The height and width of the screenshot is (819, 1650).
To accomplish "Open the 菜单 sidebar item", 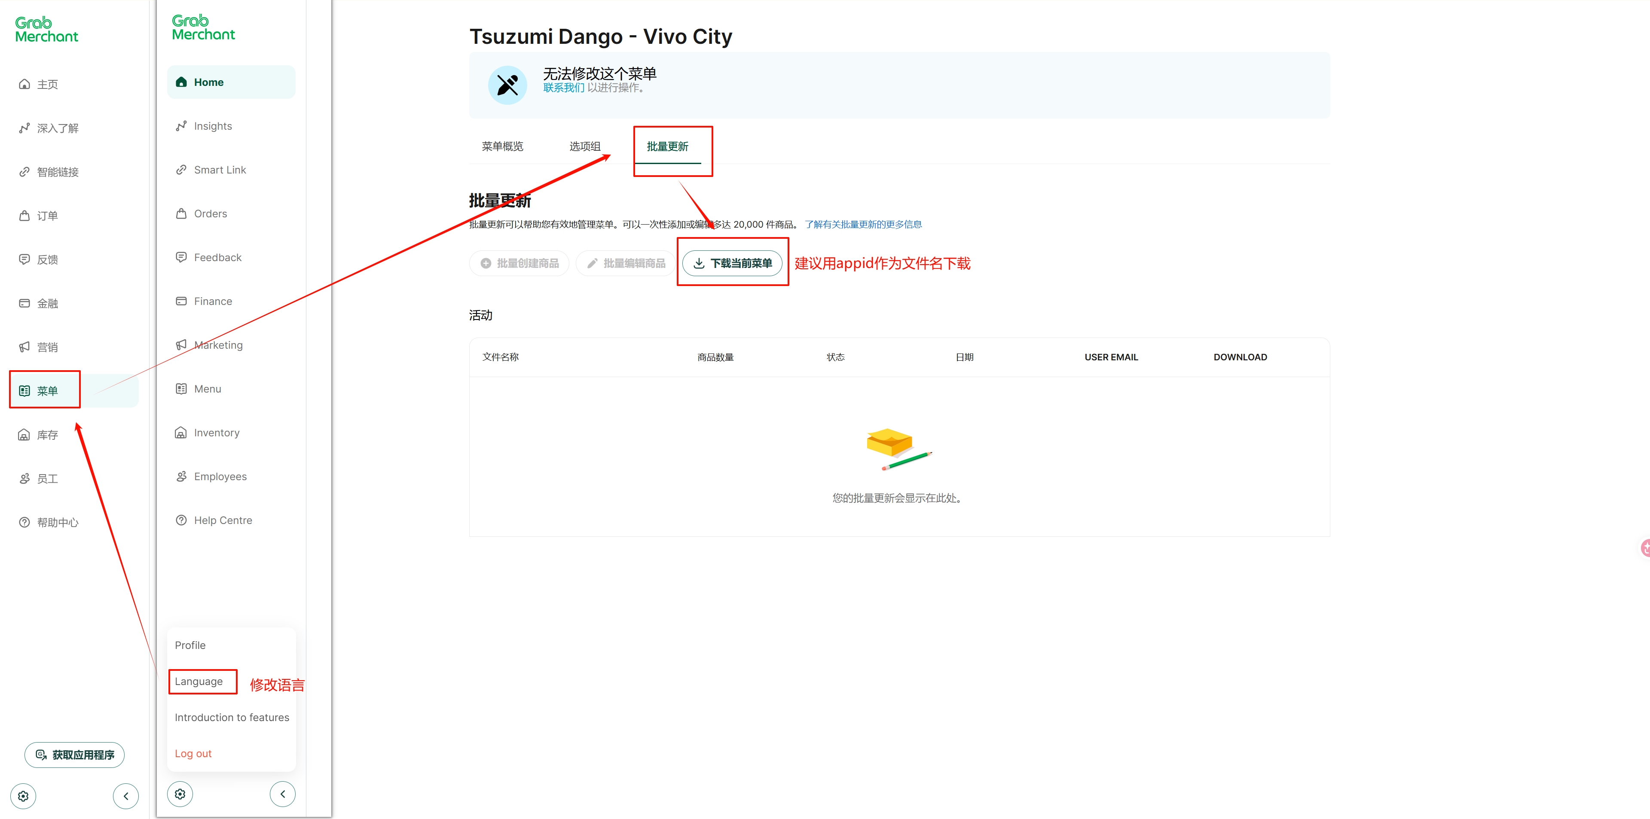I will 47,391.
